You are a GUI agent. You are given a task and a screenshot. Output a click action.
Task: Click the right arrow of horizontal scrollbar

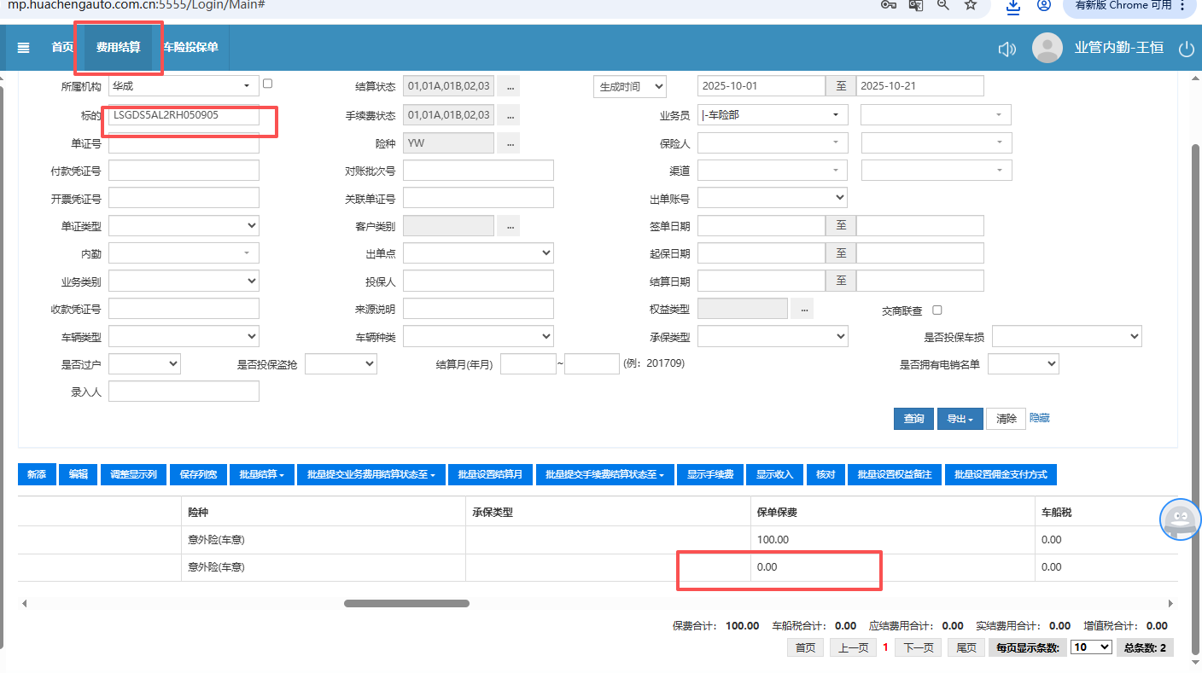pos(1170,603)
